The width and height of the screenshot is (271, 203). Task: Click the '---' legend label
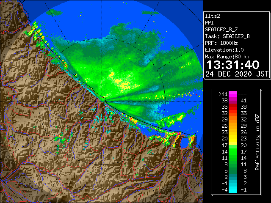pyautogui.click(x=242, y=94)
